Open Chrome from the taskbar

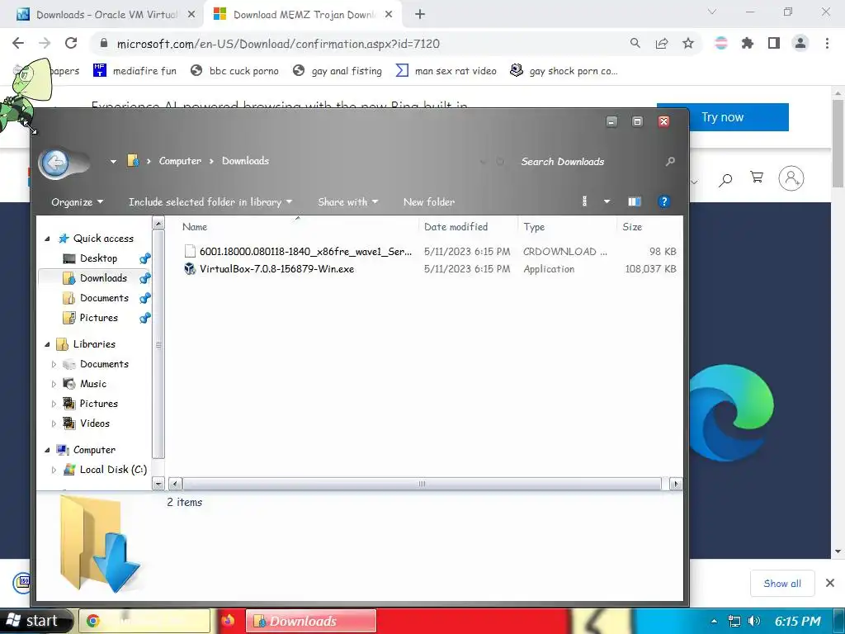(x=144, y=621)
